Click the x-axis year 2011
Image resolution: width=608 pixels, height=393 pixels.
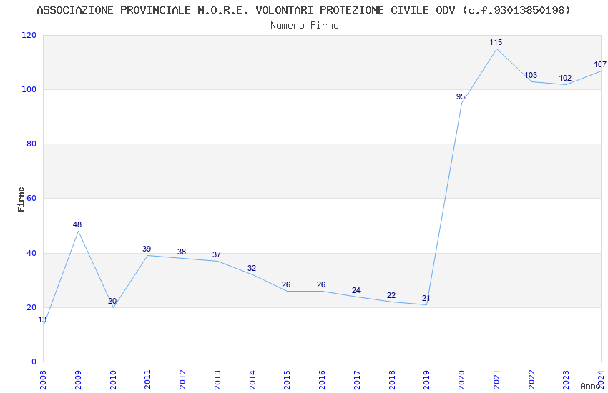click(147, 379)
